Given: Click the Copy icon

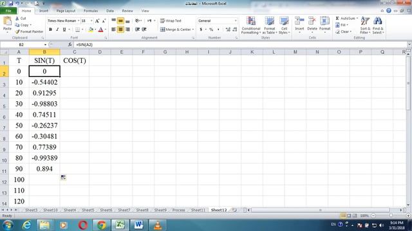Looking at the screenshot, I should point(17,25).
